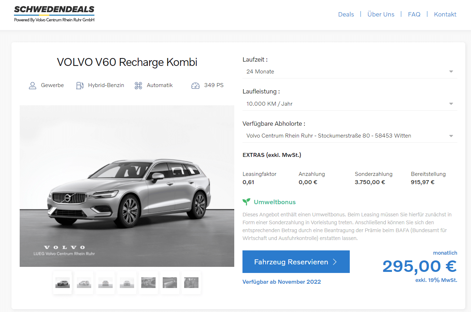Click the Gewerbe label
This screenshot has height=312, width=471.
53,85
